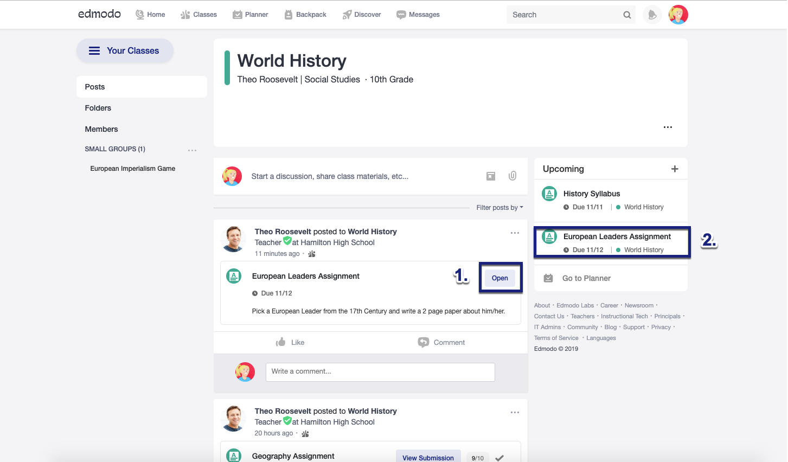Like the European Leaders post
The image size is (788, 462).
click(290, 342)
